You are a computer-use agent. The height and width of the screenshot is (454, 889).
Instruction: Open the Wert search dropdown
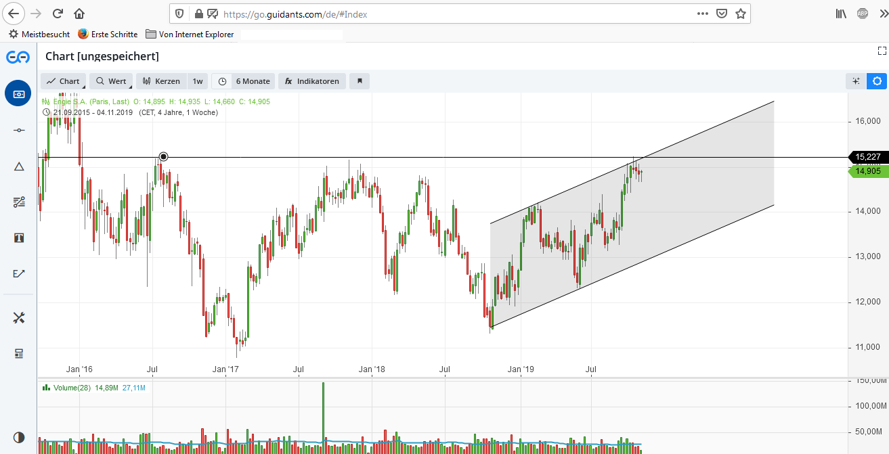tap(111, 81)
